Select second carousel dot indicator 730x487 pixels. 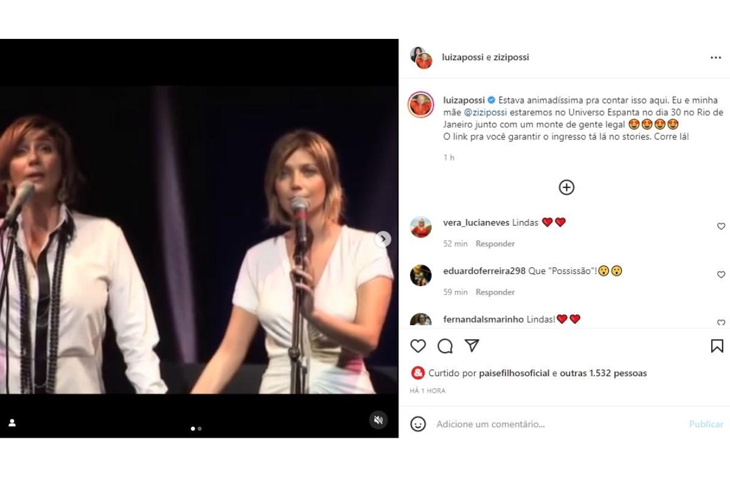point(200,429)
